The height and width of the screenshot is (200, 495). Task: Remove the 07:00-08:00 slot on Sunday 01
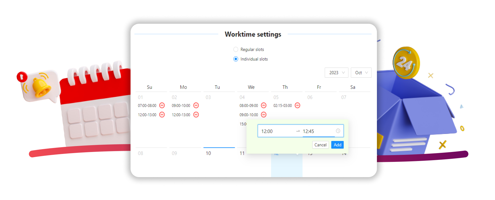point(162,105)
